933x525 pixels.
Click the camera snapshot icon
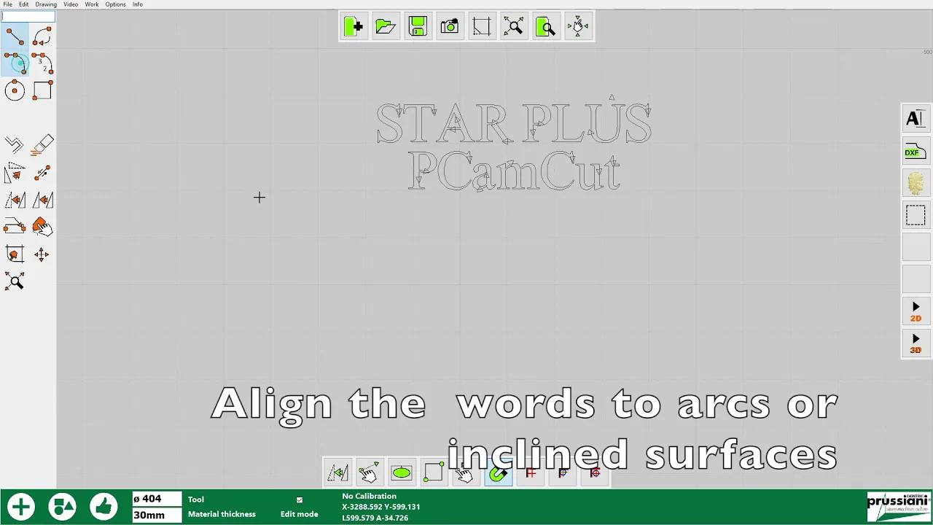[450, 27]
